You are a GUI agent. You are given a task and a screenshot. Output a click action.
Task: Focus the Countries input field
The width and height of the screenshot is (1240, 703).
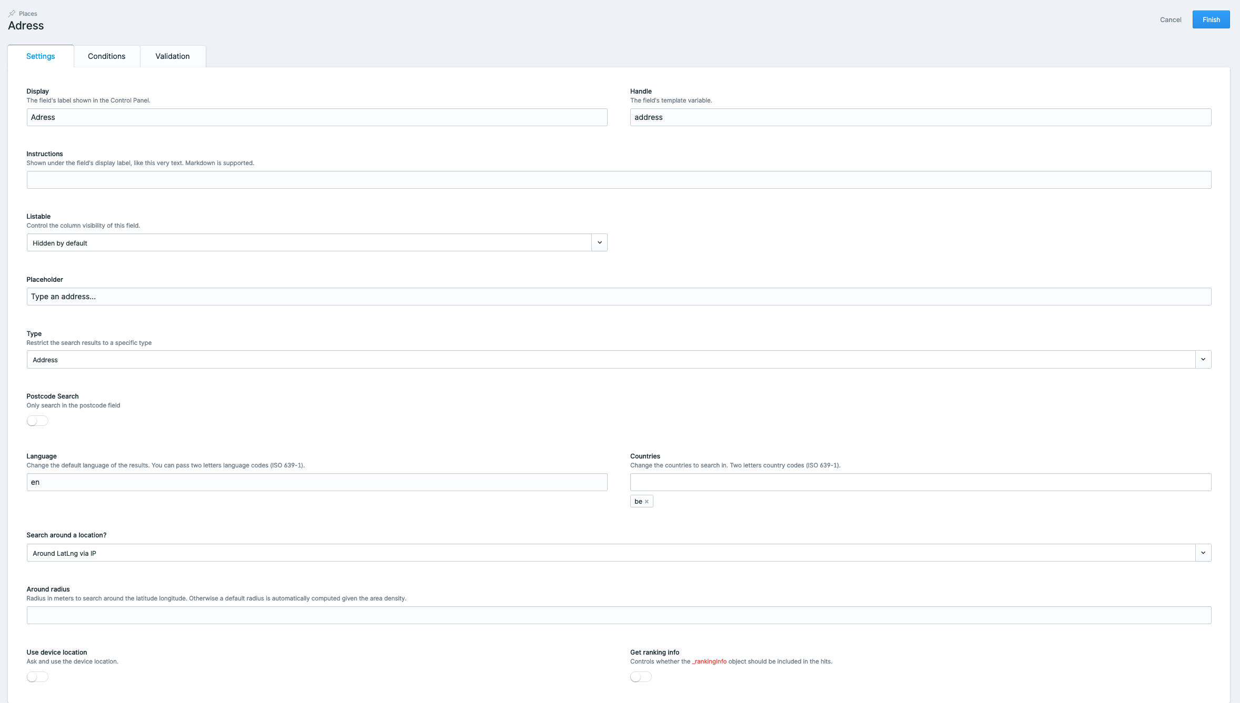[x=920, y=482]
